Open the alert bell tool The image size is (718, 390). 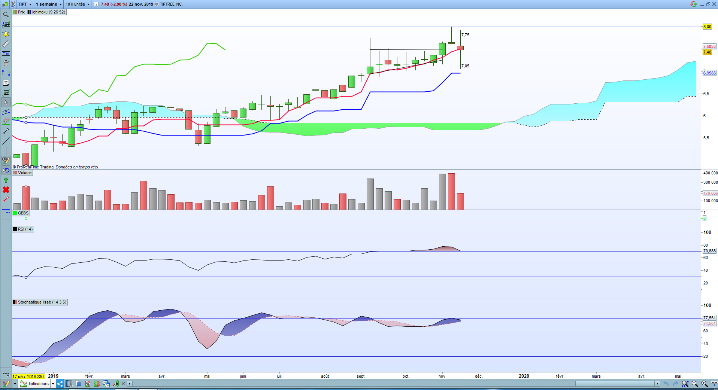click(x=6, y=34)
